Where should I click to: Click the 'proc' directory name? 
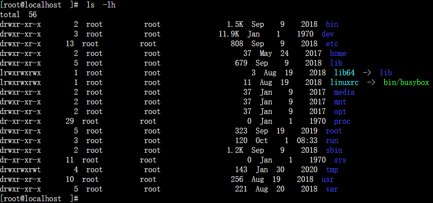pyautogui.click(x=342, y=121)
